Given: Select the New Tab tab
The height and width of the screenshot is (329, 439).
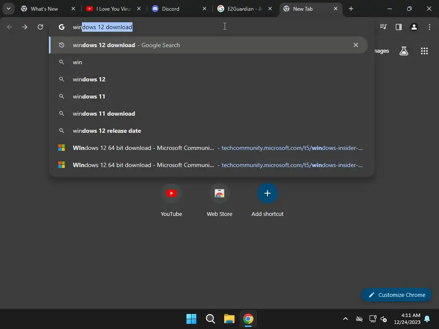Looking at the screenshot, I should tap(310, 9).
